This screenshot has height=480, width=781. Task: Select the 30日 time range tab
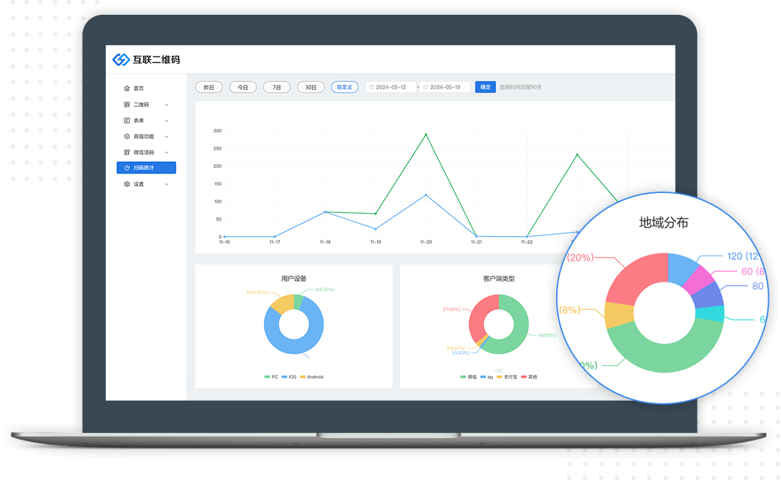pos(310,87)
